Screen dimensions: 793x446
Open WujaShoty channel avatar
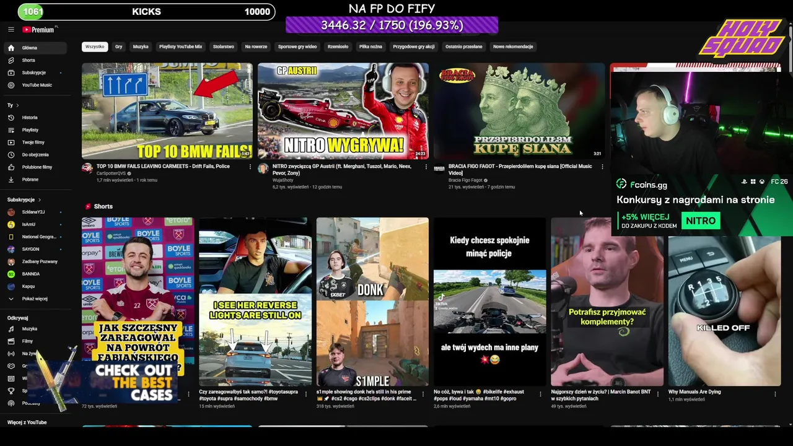point(263,168)
